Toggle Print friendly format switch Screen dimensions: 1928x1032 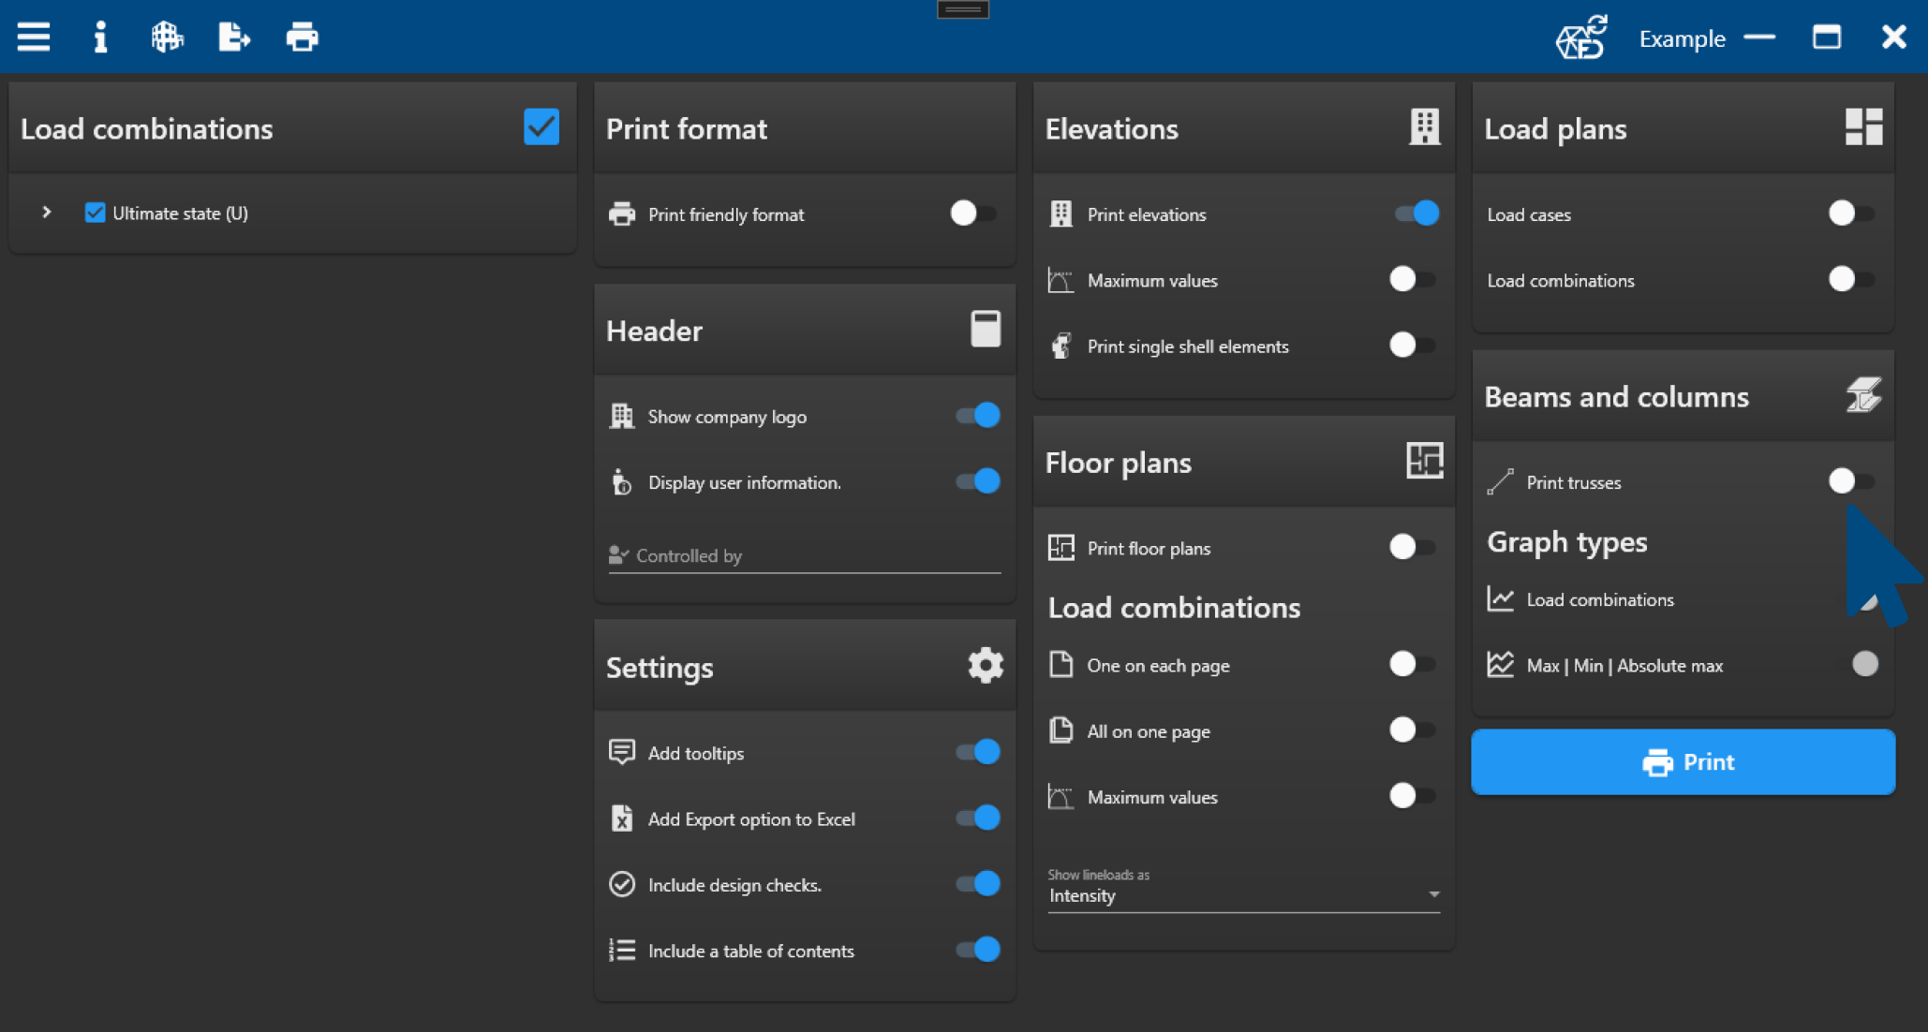(x=972, y=214)
